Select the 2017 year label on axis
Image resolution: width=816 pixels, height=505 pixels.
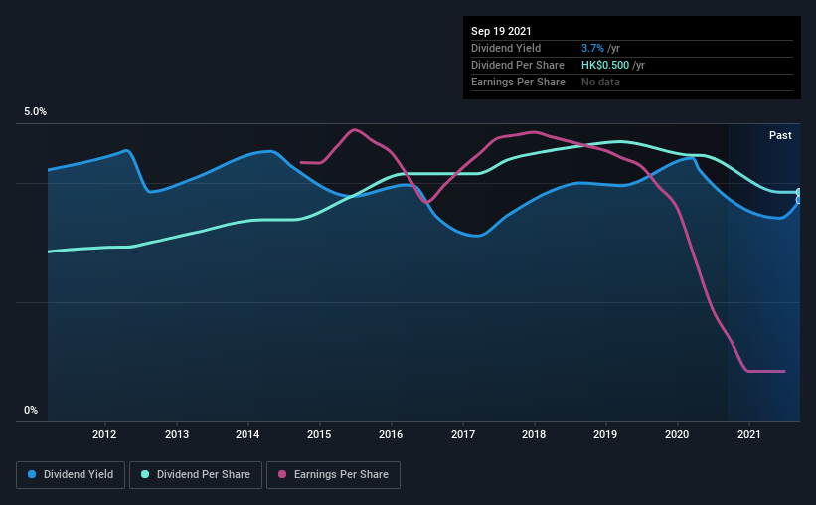(x=462, y=434)
